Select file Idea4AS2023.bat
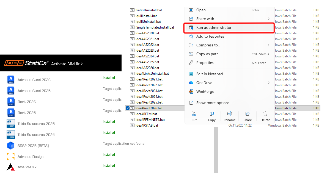 147,51
